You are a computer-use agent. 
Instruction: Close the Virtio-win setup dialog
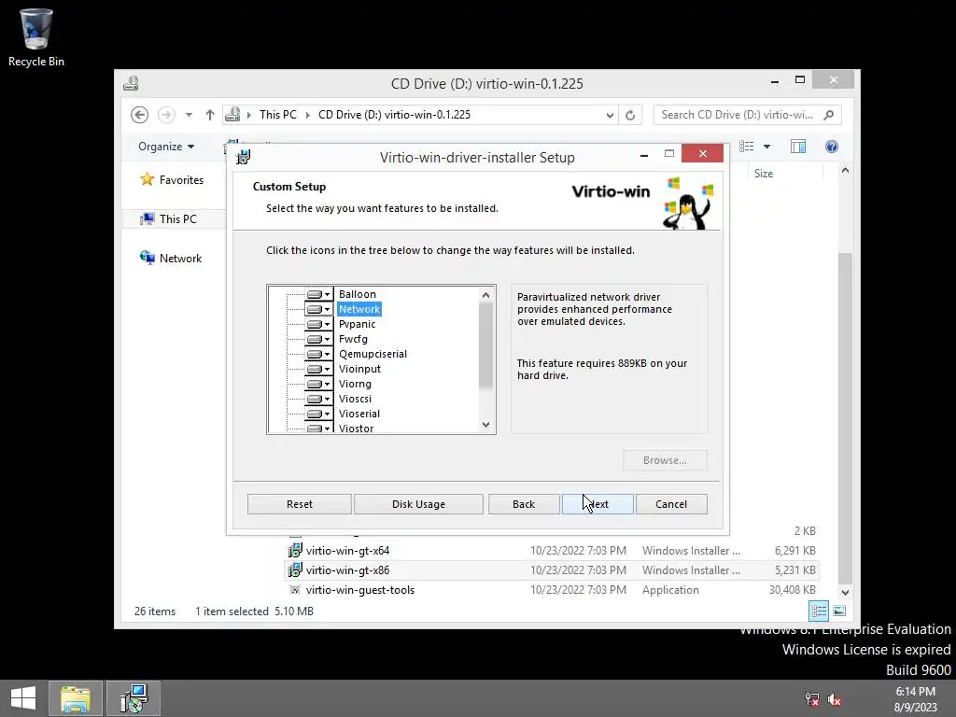click(x=702, y=154)
